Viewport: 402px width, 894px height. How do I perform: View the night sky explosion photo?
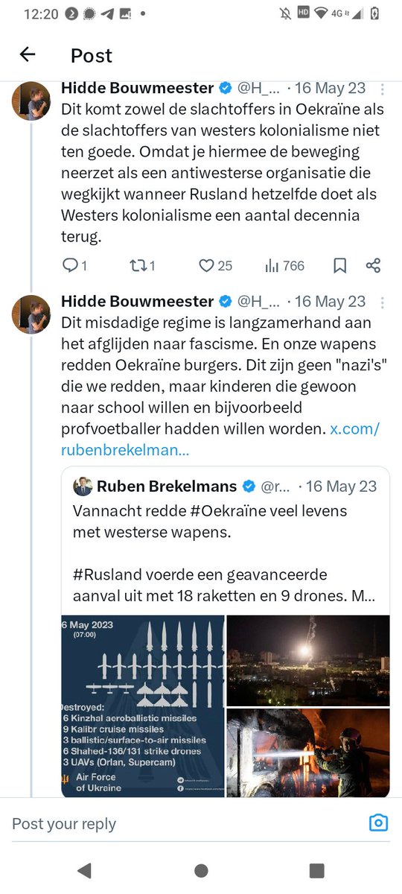(x=308, y=660)
